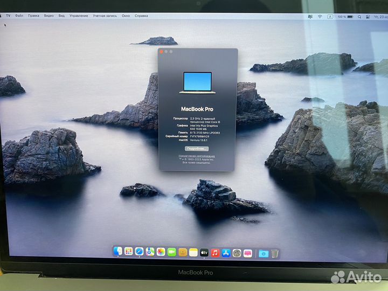Image resolution: width=388 pixels, height=291 pixels.
Task: Open the TV application menu
Action: 8,16
